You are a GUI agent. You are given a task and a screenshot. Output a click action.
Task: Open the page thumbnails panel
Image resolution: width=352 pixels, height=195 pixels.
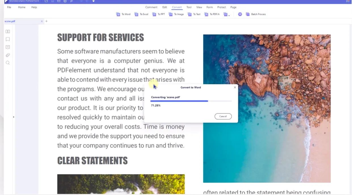coord(8,32)
